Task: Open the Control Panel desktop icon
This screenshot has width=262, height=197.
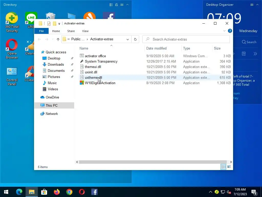Action: coord(12,76)
